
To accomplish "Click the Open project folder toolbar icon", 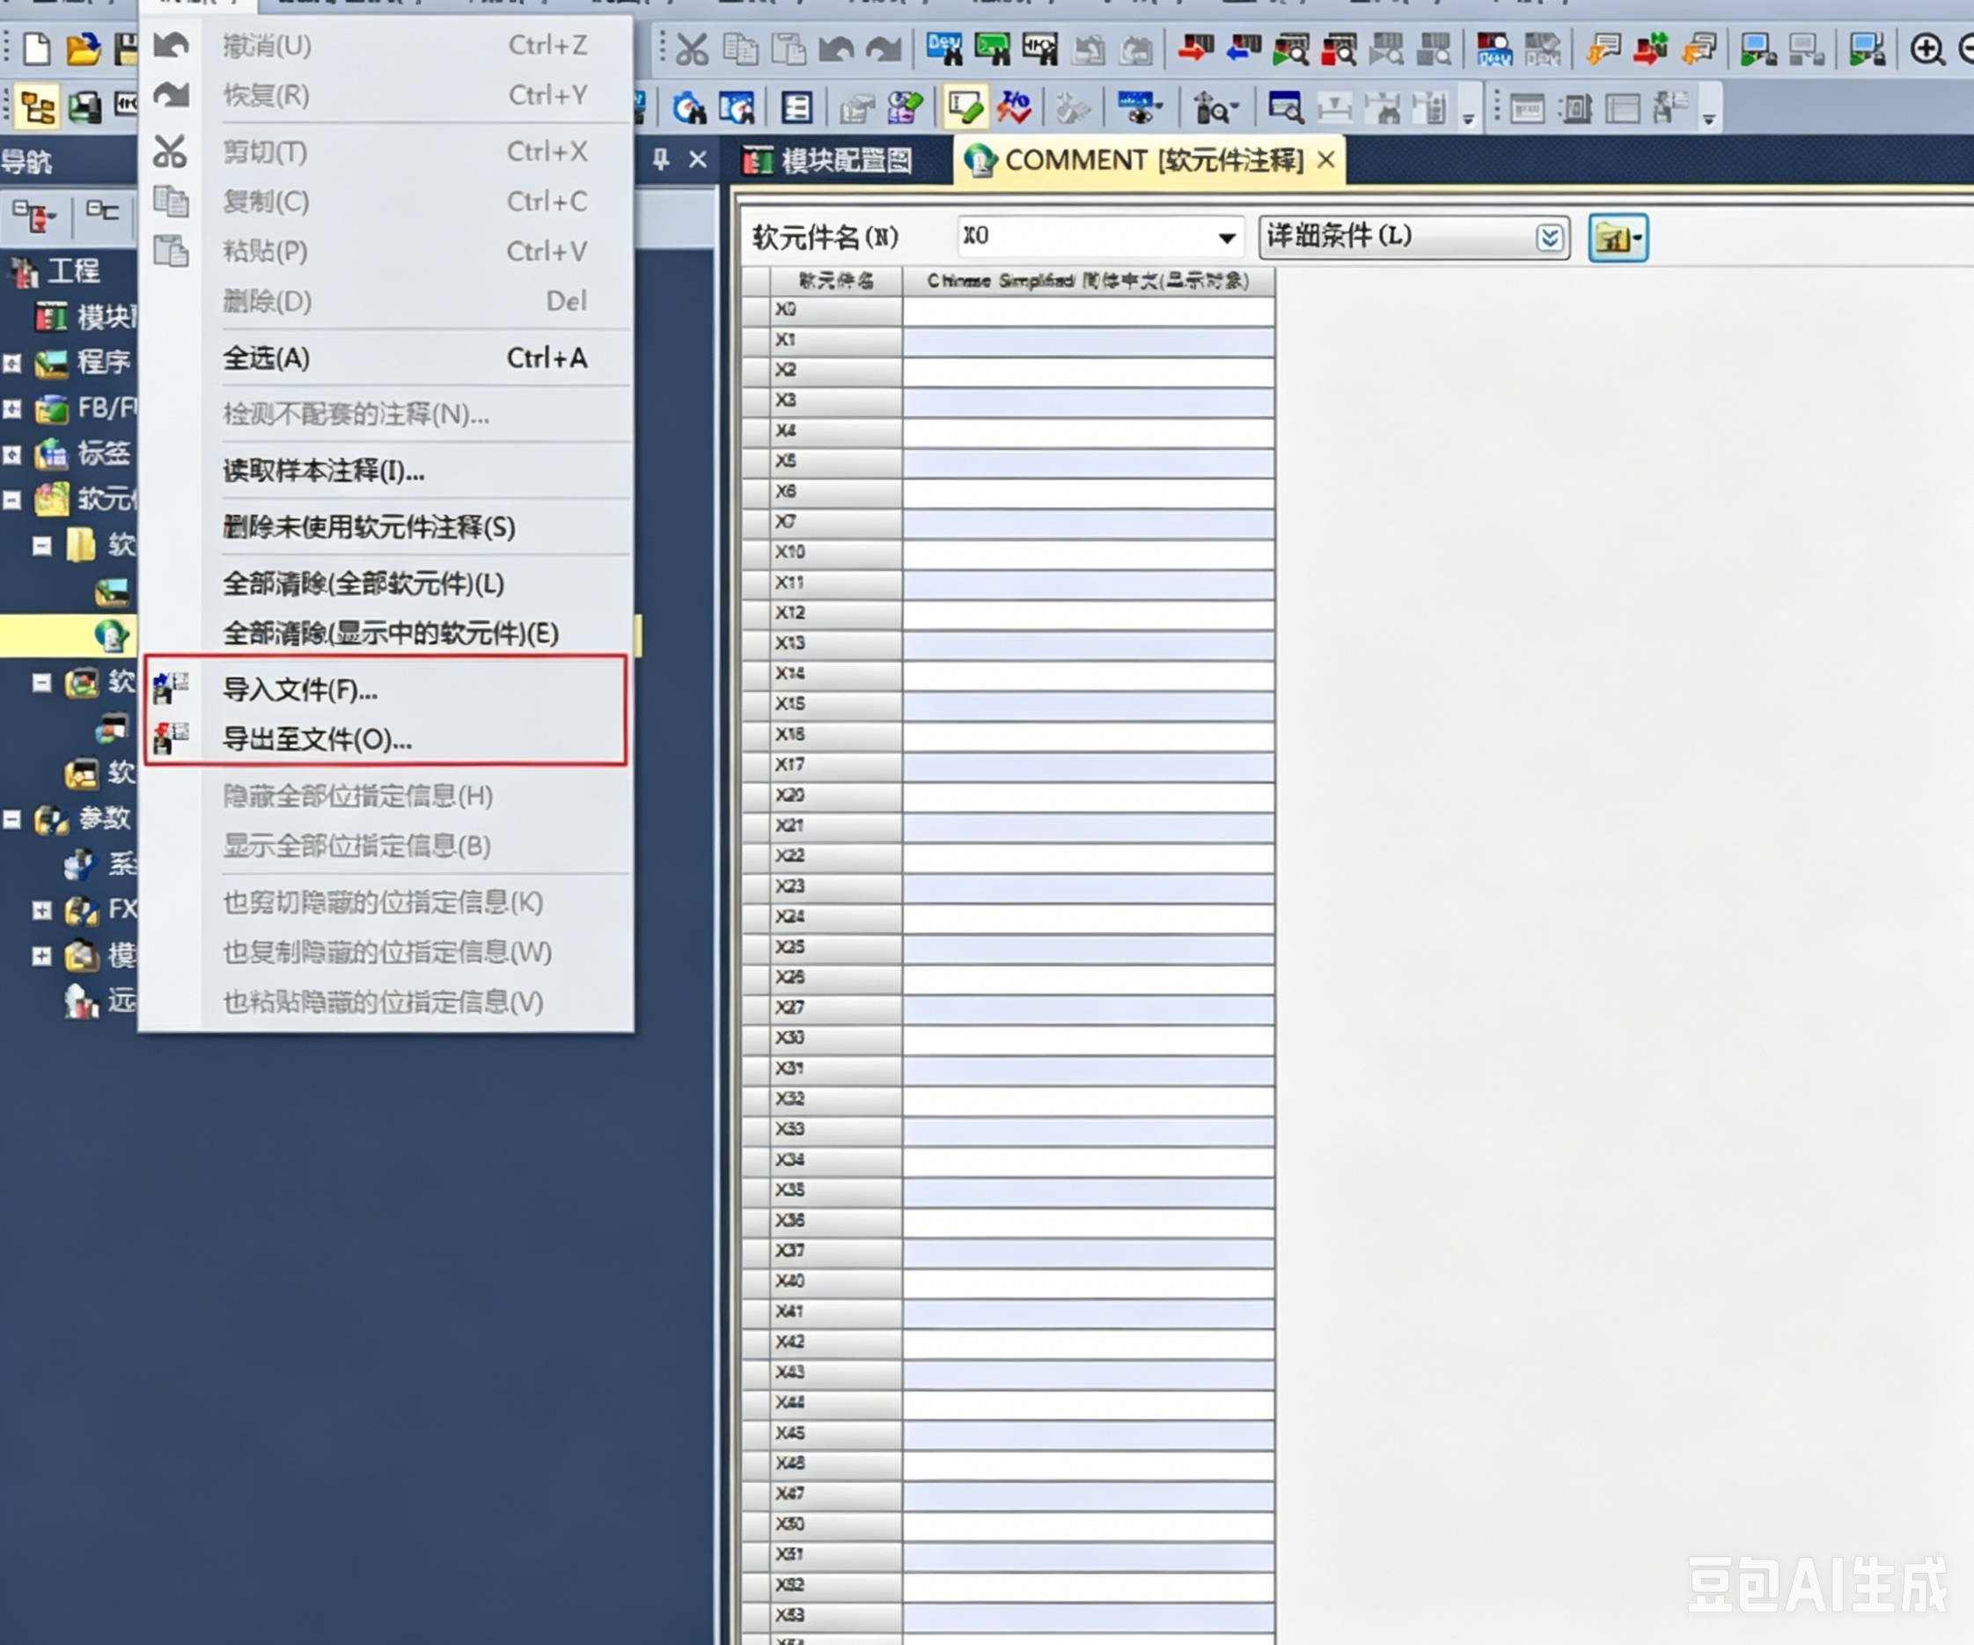I will coord(84,49).
